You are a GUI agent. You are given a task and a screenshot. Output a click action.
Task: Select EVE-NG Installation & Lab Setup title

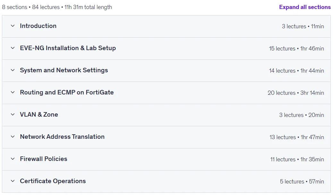click(68, 48)
